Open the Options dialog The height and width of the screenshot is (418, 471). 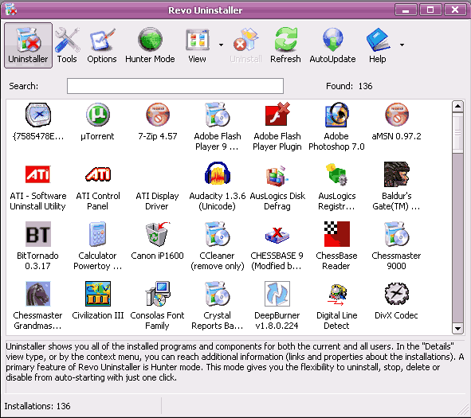(102, 45)
